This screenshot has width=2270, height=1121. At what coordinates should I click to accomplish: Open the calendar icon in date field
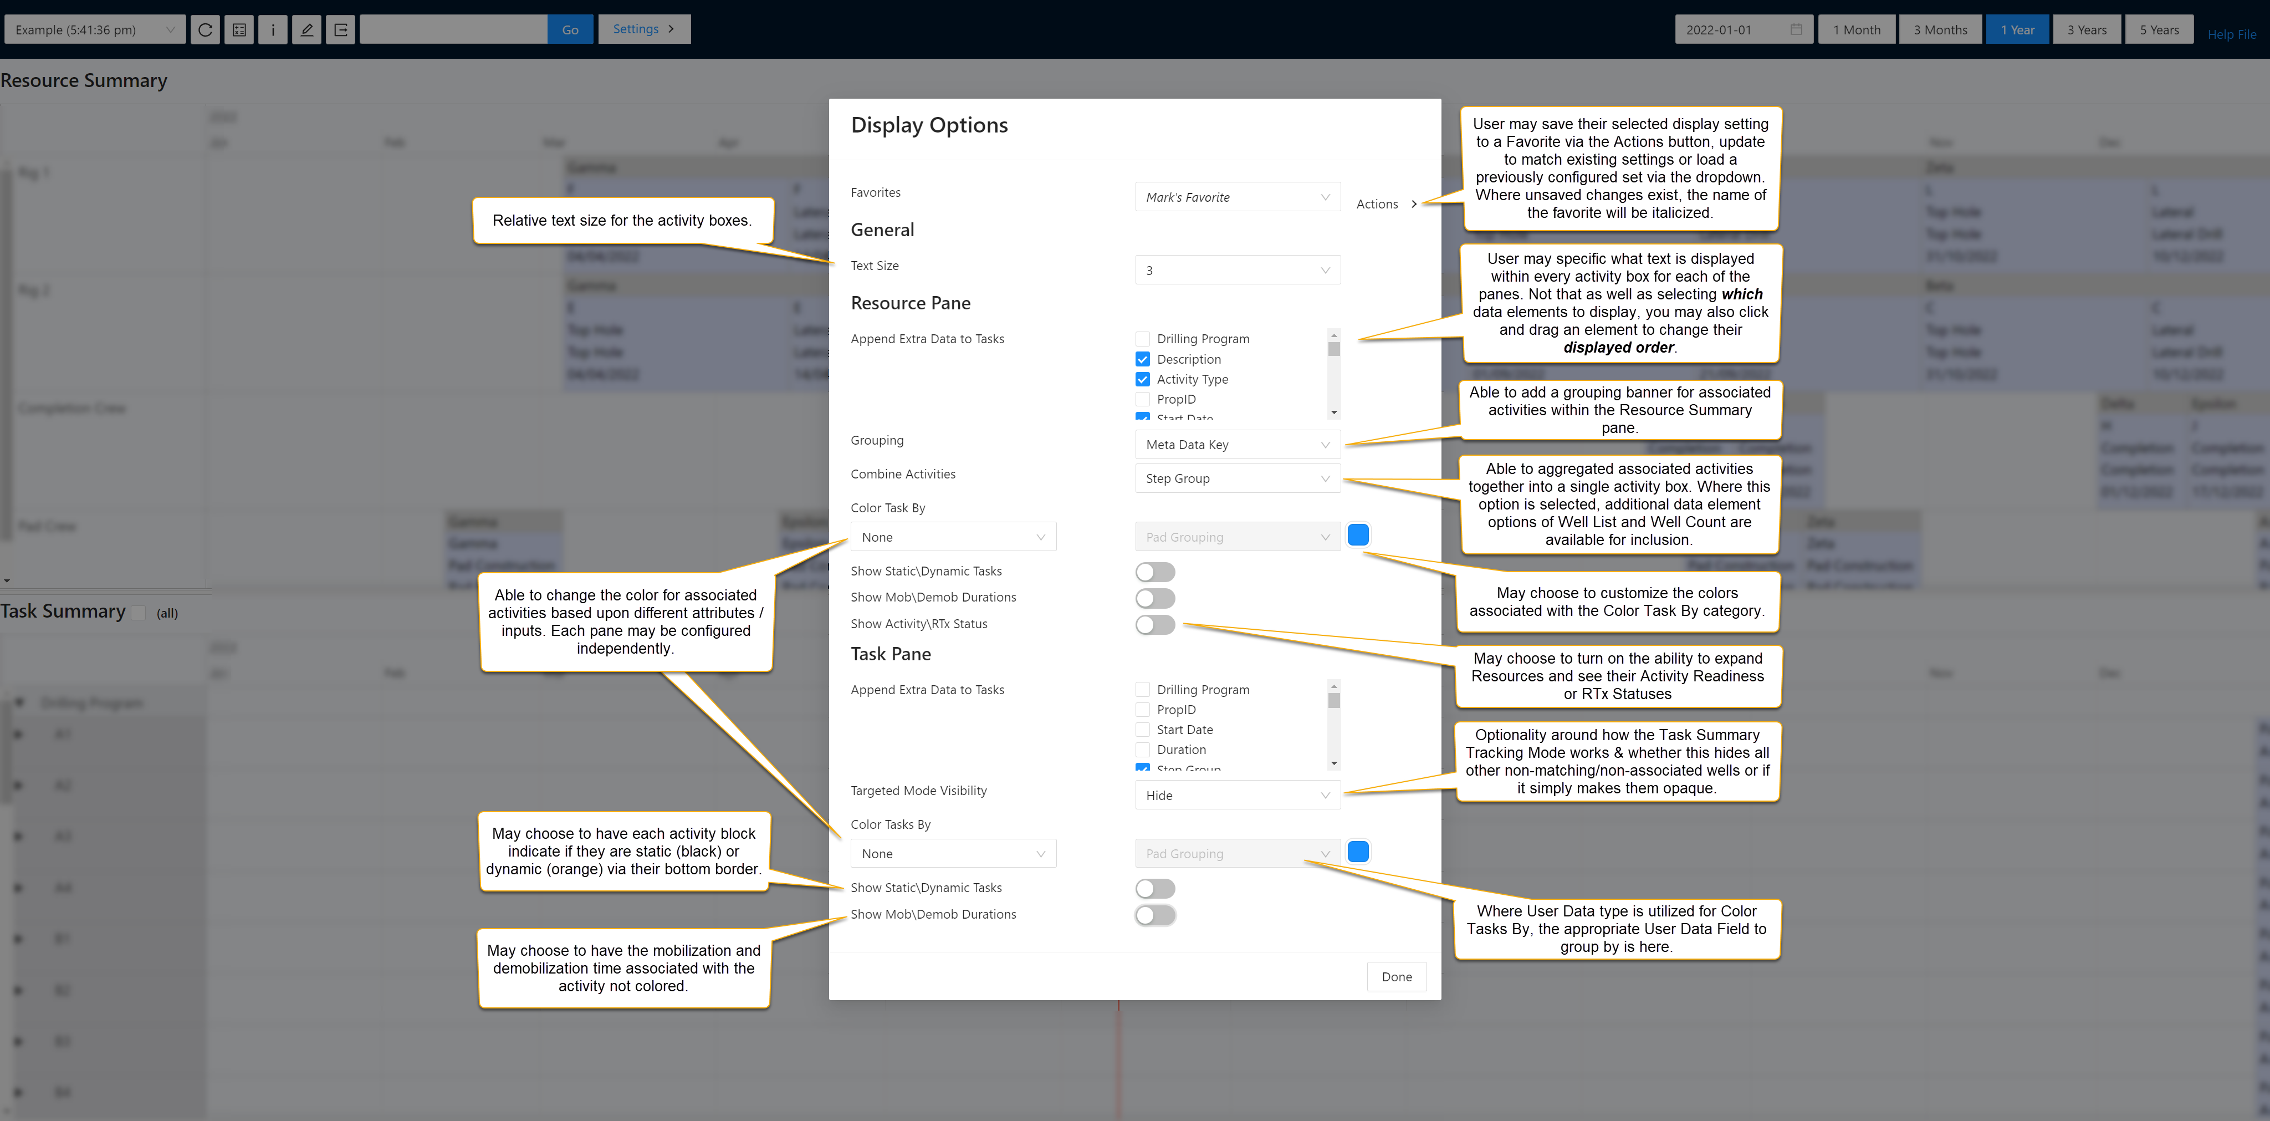(x=1796, y=29)
